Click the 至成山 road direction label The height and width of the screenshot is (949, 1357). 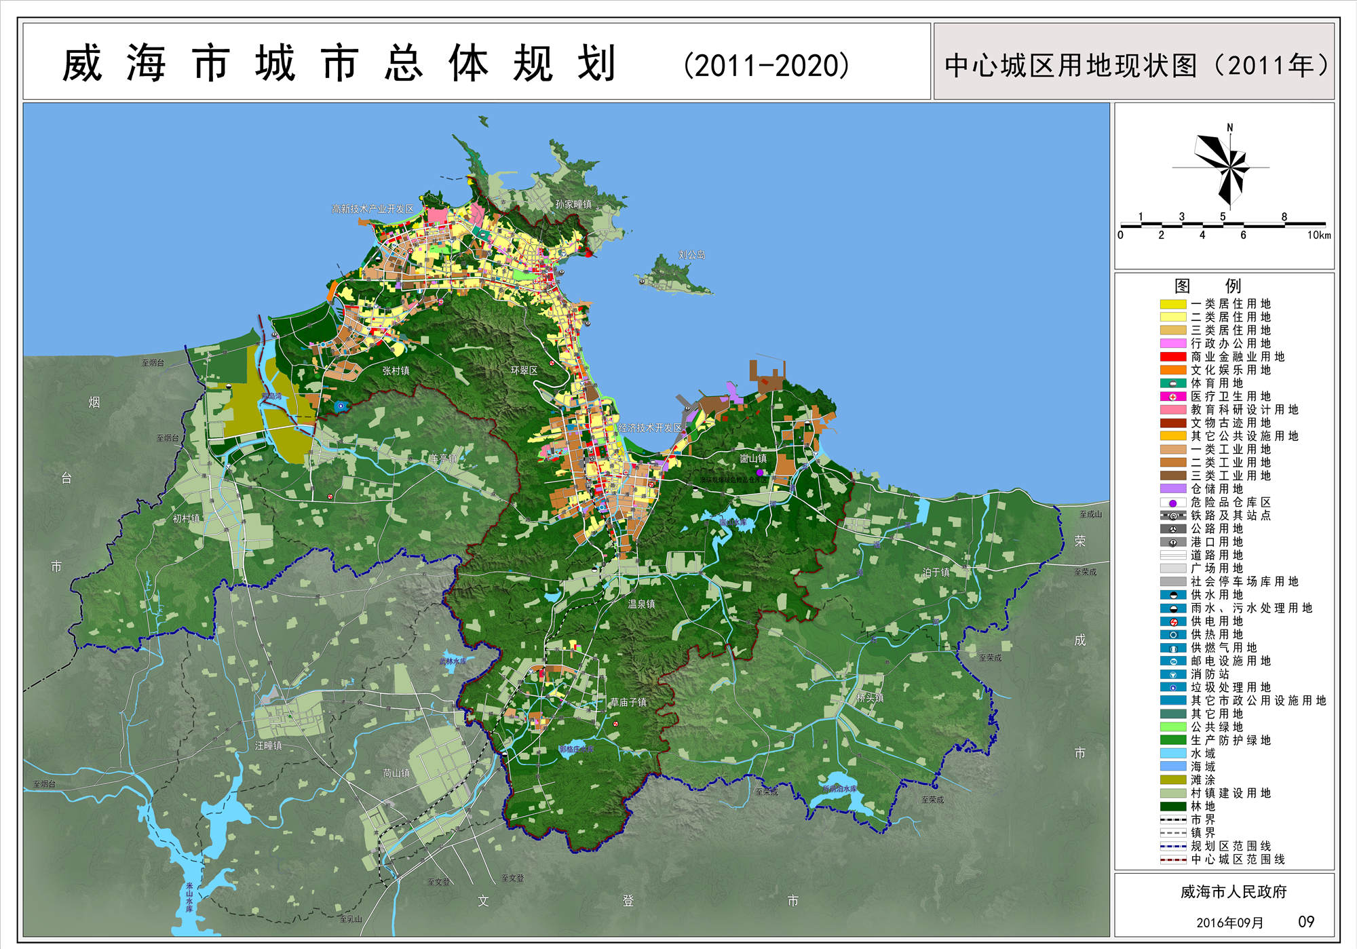coord(1090,514)
